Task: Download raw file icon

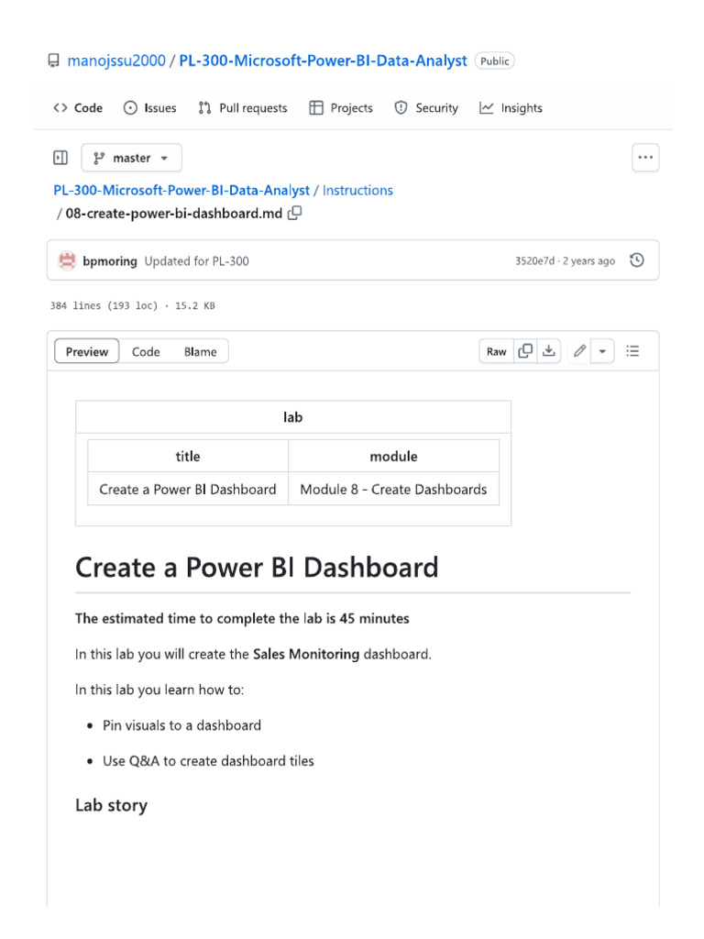Action: click(549, 351)
